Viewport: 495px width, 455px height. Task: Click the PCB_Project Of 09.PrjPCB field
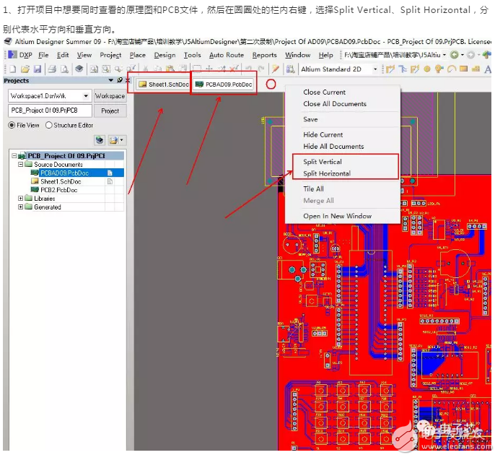50,110
